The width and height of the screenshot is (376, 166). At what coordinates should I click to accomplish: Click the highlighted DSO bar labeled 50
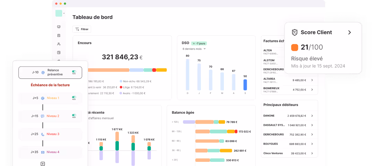[245, 85]
